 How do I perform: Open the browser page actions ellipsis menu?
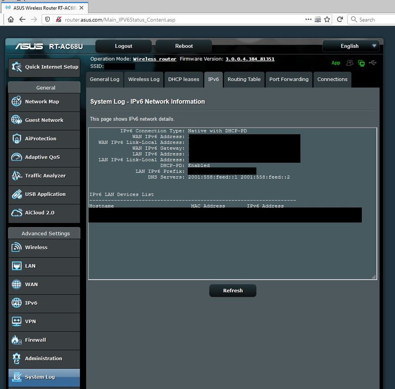tap(308, 19)
